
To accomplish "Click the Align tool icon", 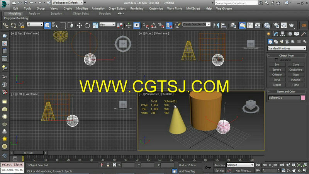I will (x=224, y=25).
